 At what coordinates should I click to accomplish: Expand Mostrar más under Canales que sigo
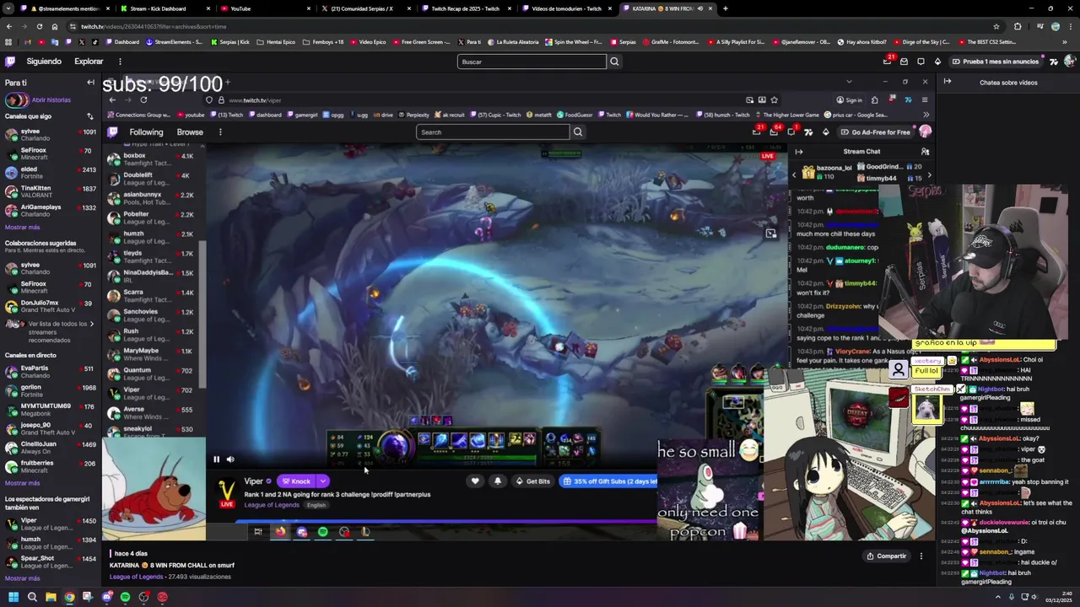click(x=22, y=228)
